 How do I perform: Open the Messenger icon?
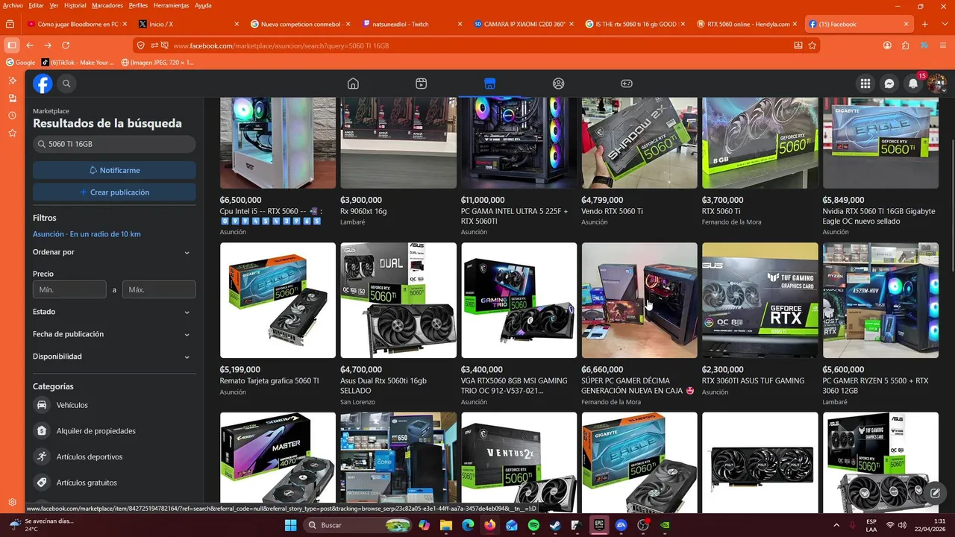[889, 84]
